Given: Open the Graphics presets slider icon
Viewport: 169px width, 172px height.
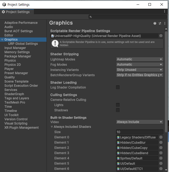Looking at the screenshot, I should (x=160, y=23).
